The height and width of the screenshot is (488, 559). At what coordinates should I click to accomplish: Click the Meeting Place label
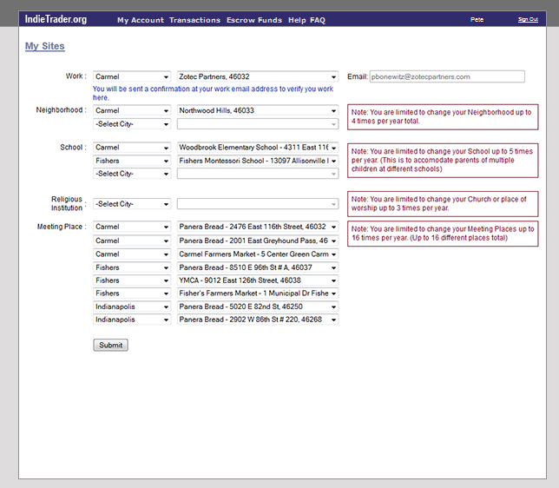[x=62, y=227]
